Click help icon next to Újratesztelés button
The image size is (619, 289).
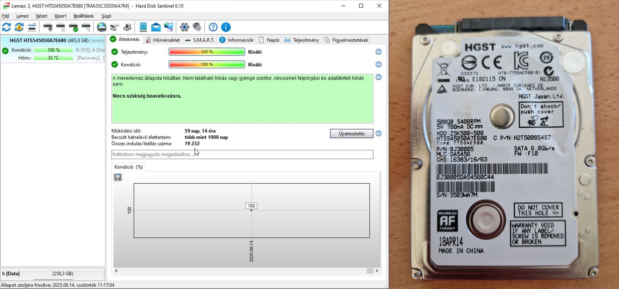click(378, 134)
